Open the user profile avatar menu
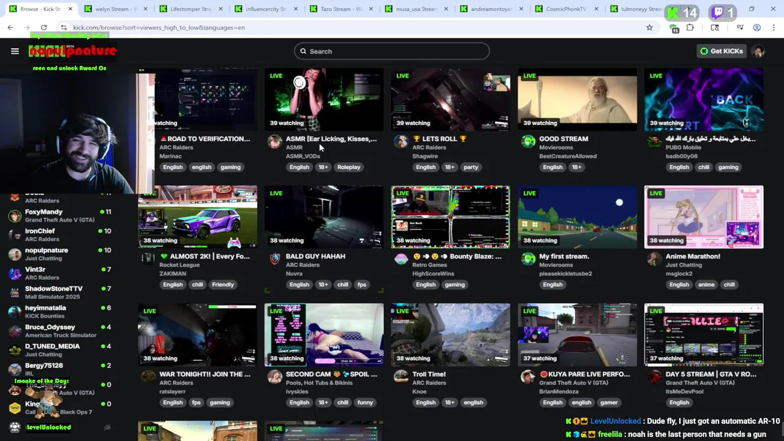 tap(759, 51)
